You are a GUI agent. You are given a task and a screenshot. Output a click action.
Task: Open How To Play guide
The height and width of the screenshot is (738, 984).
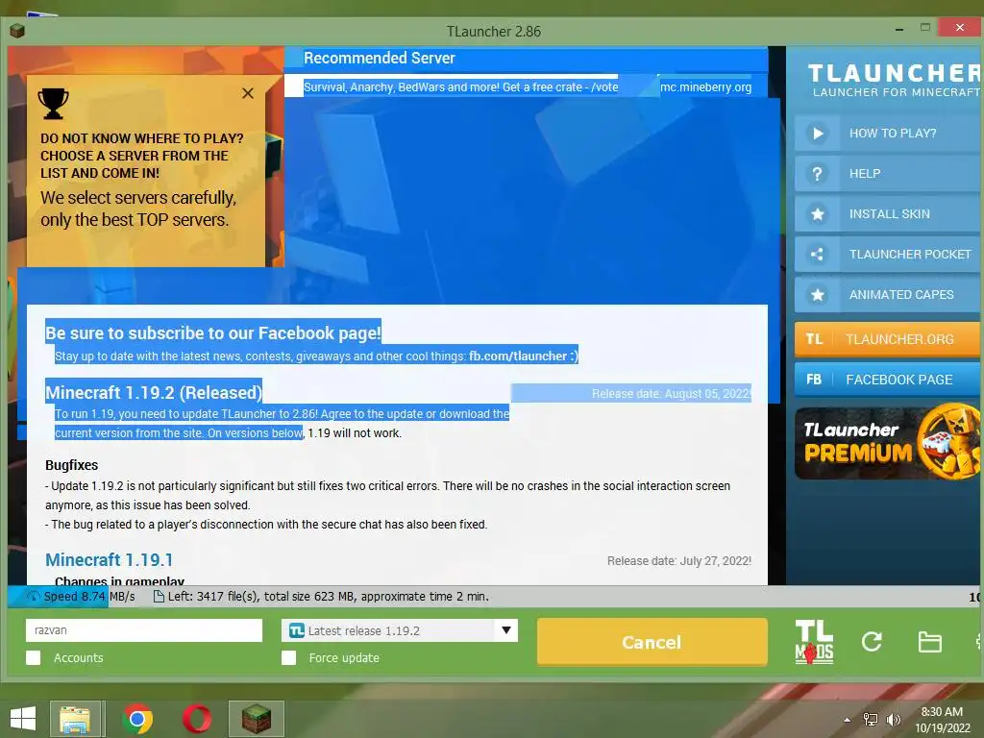[889, 133]
